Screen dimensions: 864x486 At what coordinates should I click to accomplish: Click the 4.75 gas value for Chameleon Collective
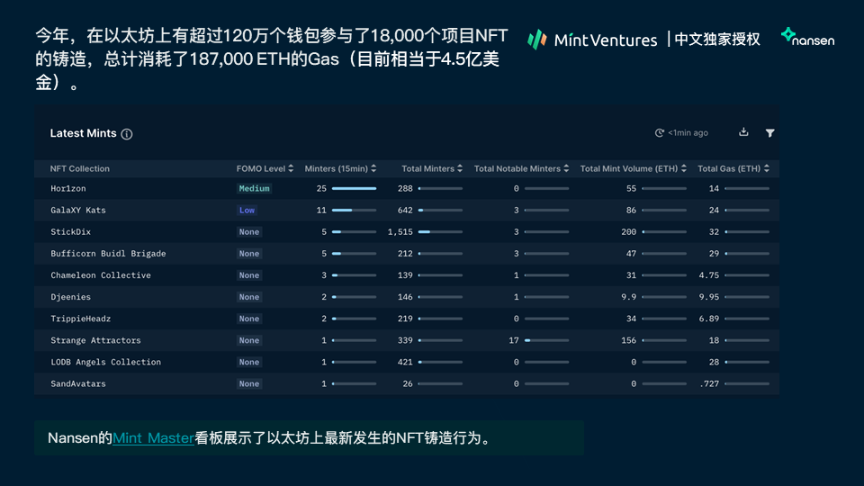pyautogui.click(x=709, y=275)
